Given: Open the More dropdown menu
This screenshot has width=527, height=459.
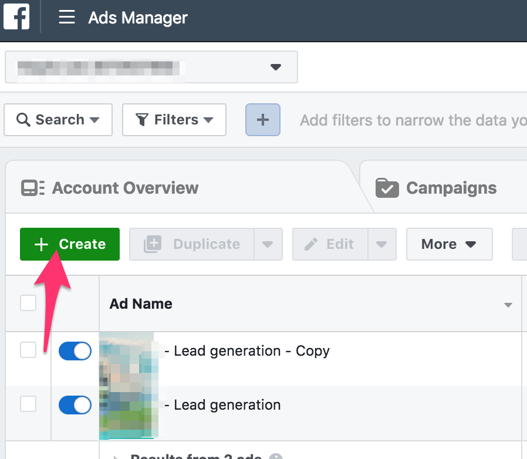Looking at the screenshot, I should click(450, 244).
